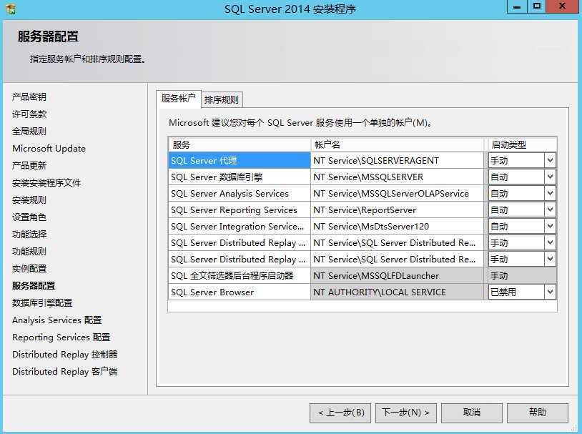This screenshot has height=434, width=582.
Task: Click the 帐户名 column header
Action: pyautogui.click(x=397, y=144)
